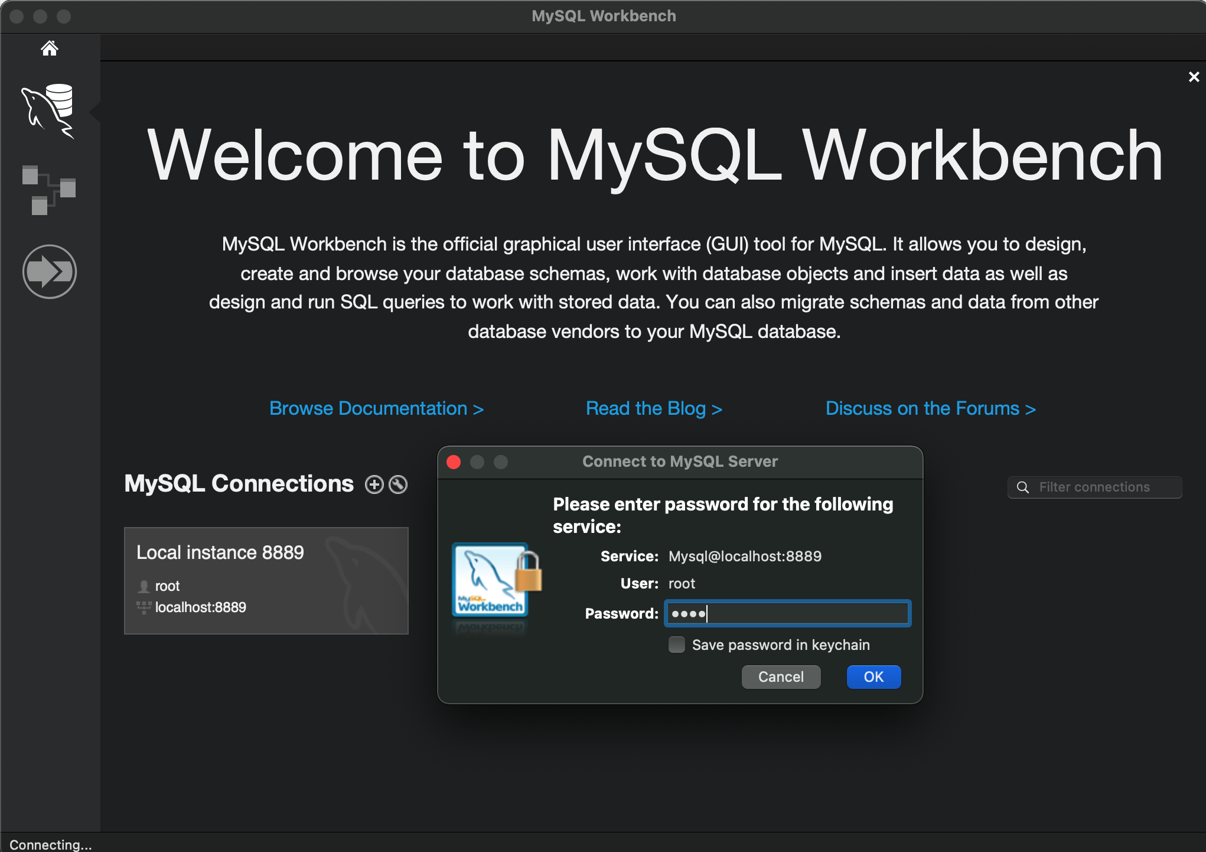Screen dimensions: 1206x852
Task: Add a new MySQL connection plus icon
Action: 374,484
